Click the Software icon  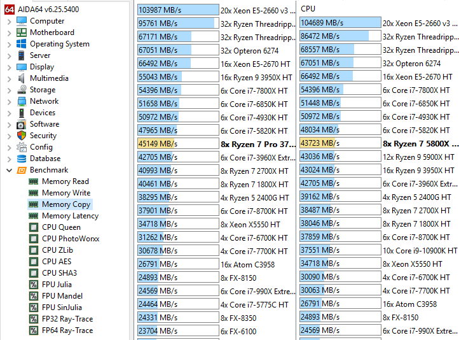point(22,124)
